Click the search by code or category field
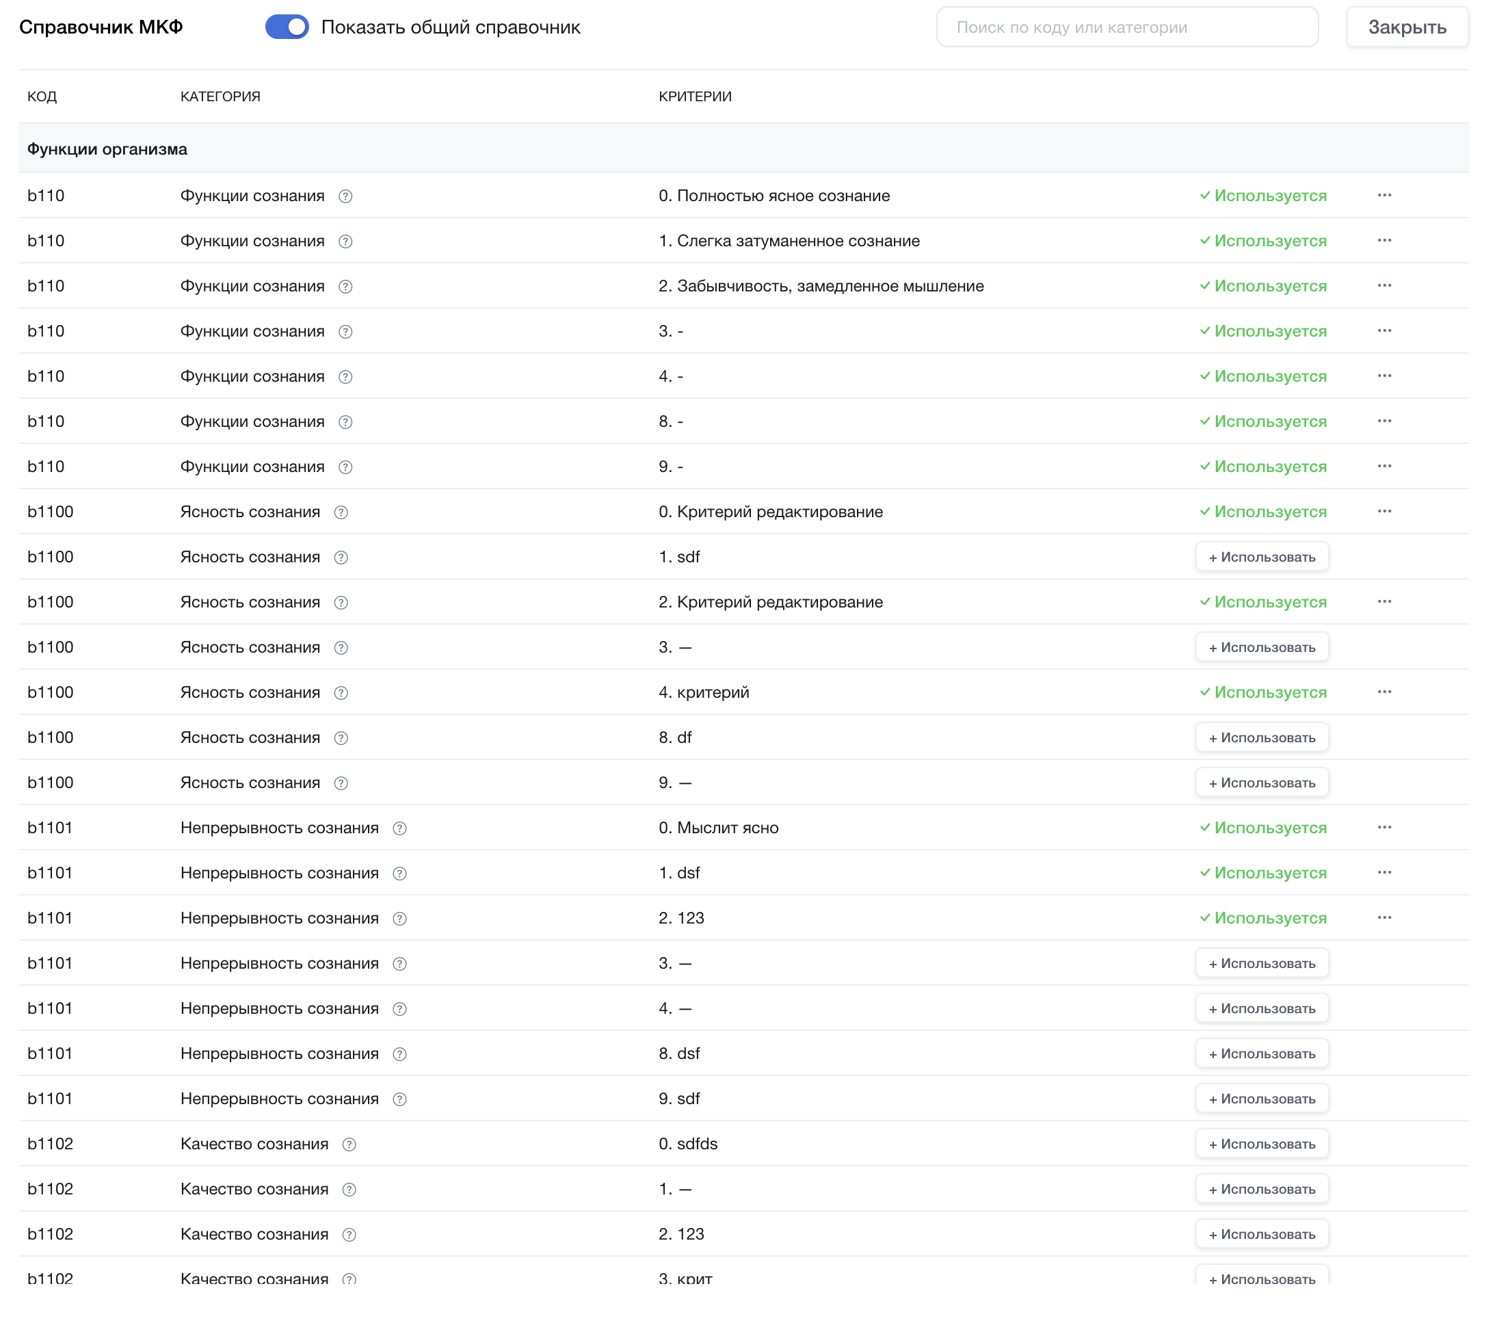The height and width of the screenshot is (1334, 1495). coord(1126,27)
